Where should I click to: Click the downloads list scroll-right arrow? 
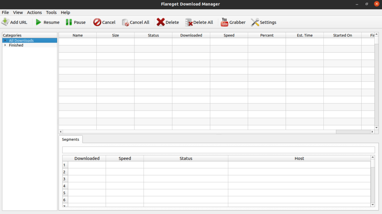tap(372, 132)
